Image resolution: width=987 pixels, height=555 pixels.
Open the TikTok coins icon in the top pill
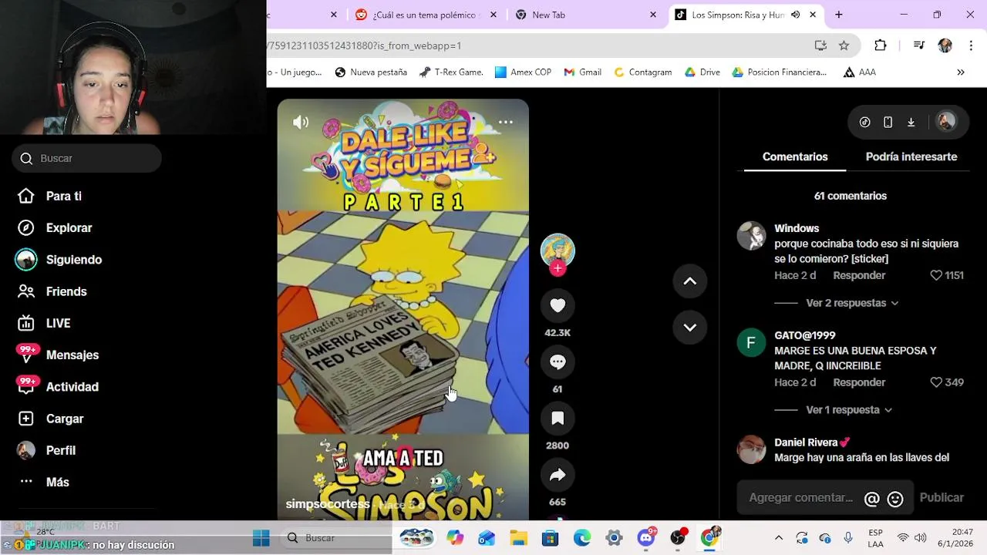[x=865, y=122]
